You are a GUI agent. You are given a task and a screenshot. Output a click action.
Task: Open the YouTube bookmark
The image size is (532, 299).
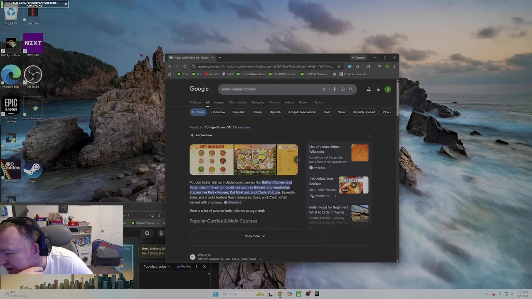click(x=212, y=74)
